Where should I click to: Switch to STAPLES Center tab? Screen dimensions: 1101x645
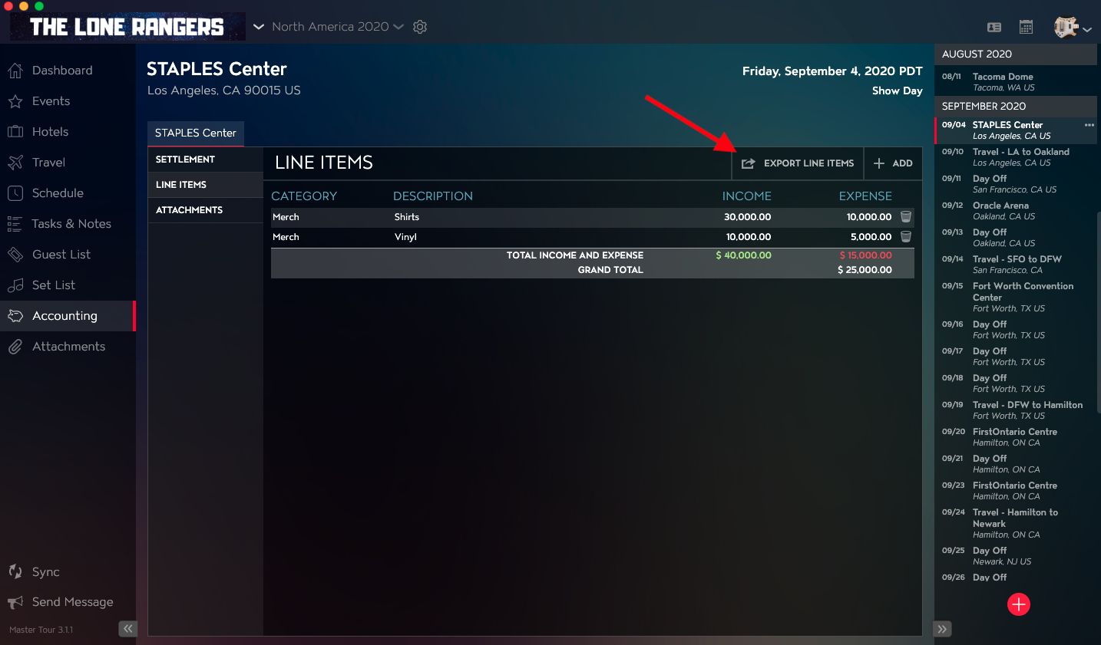pos(196,133)
